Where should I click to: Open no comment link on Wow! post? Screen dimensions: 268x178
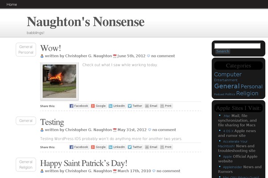tap(163, 56)
